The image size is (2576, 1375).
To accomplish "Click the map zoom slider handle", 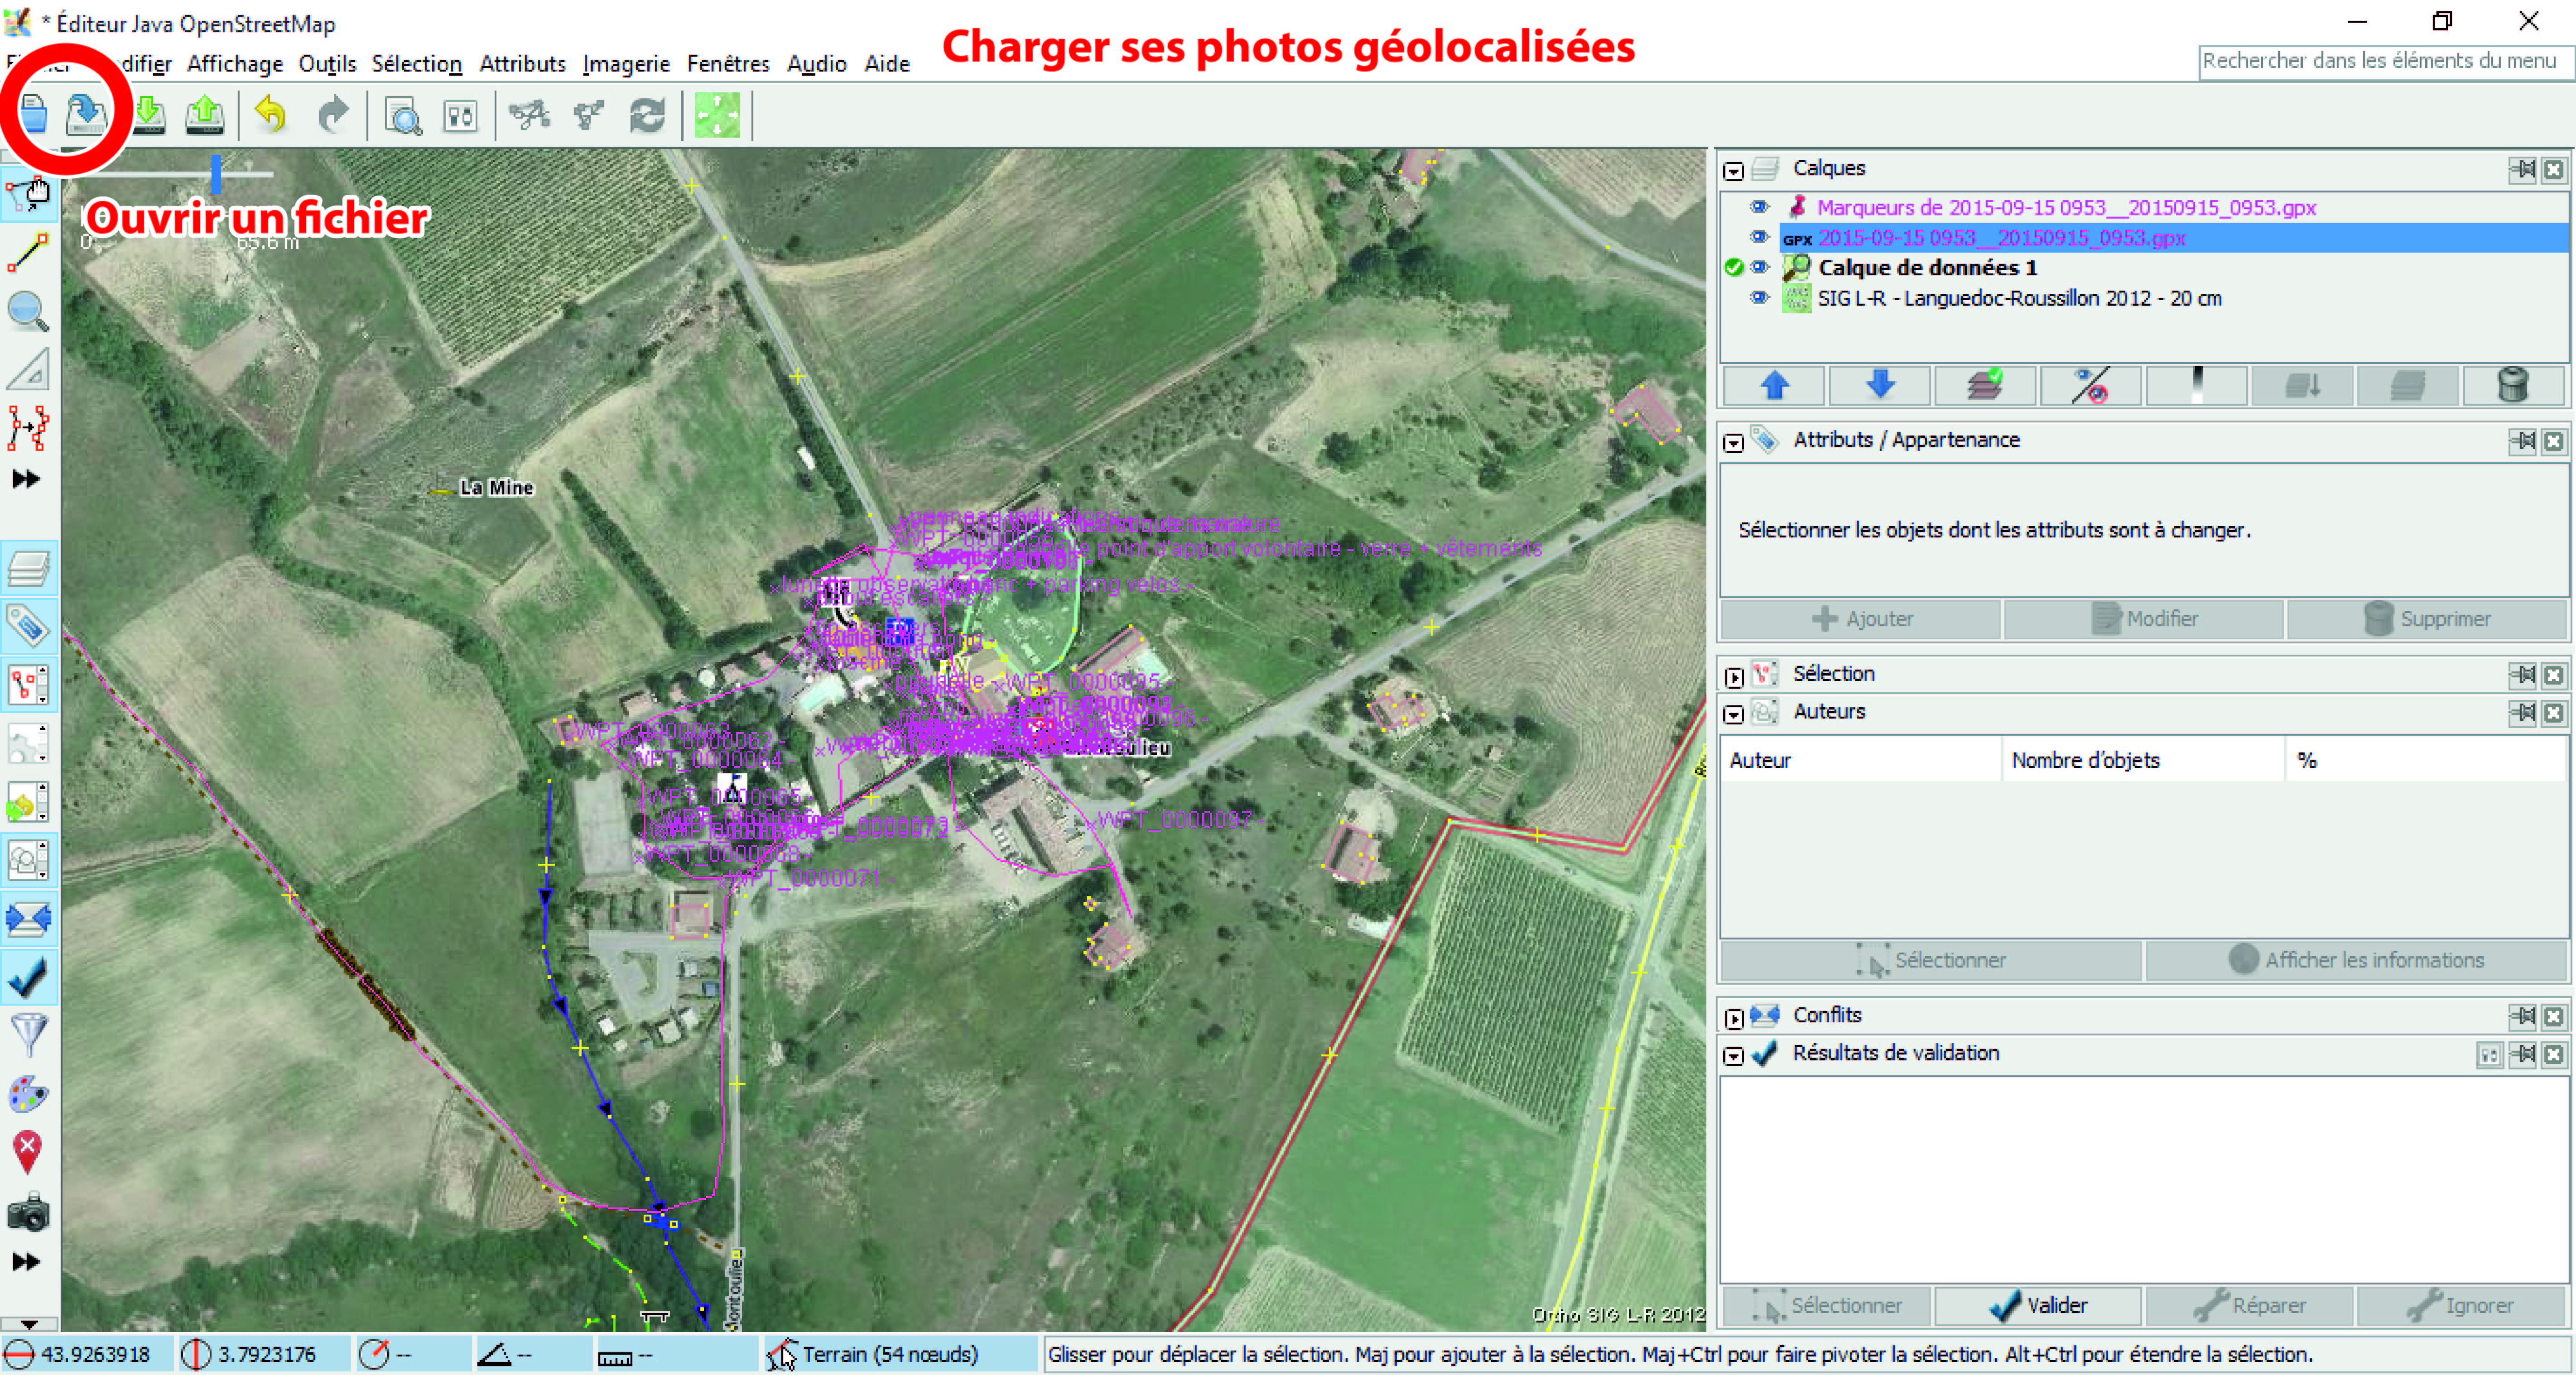I will 216,174.
